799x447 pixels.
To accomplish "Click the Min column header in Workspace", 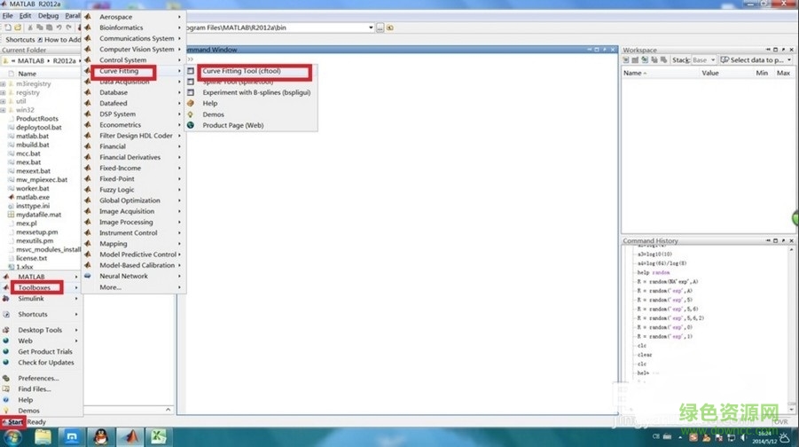I will (762, 73).
